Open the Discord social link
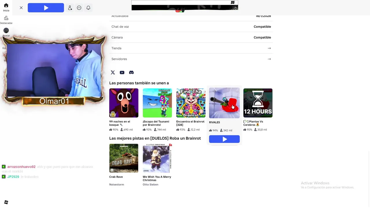Viewport: 370px width, 208px height. (x=131, y=73)
